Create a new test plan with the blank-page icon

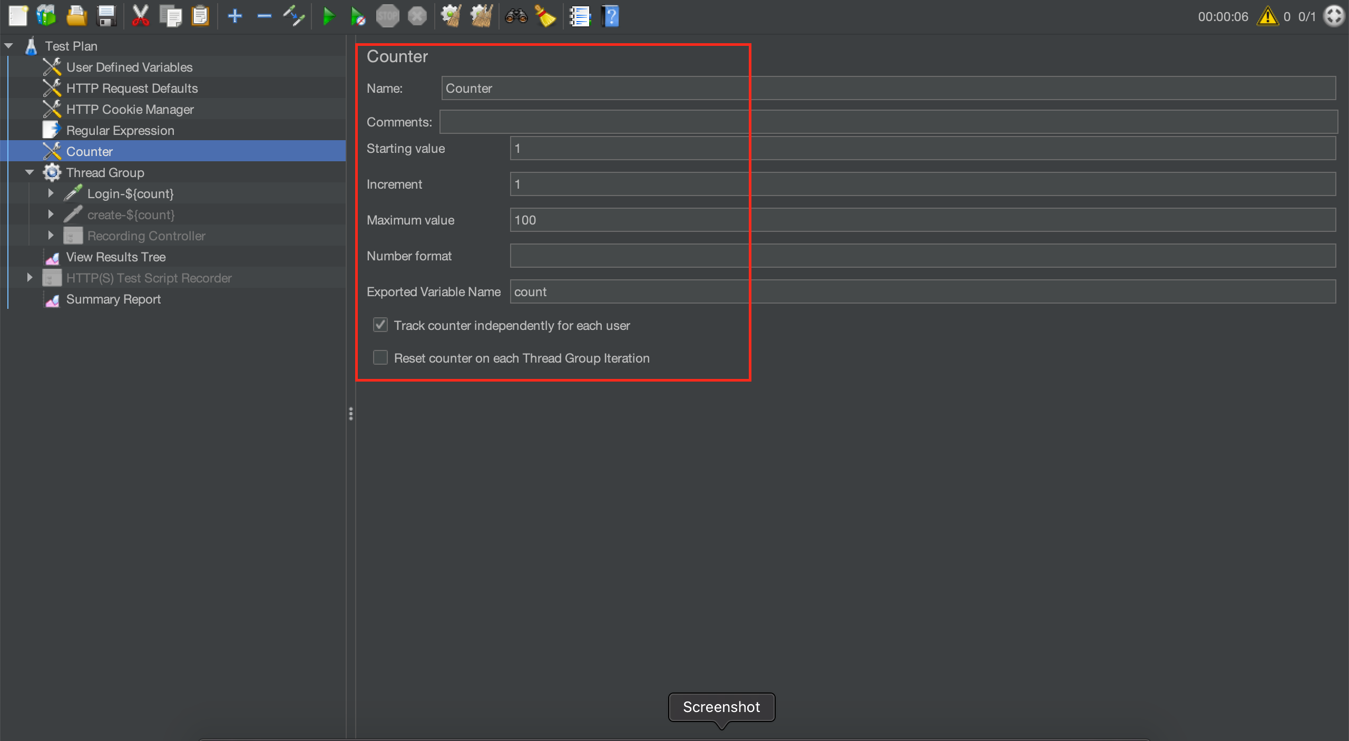tap(17, 16)
